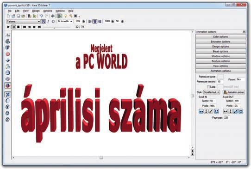The height and width of the screenshot is (169, 251).
Task: Expand the View options panel
Action: 220,66
